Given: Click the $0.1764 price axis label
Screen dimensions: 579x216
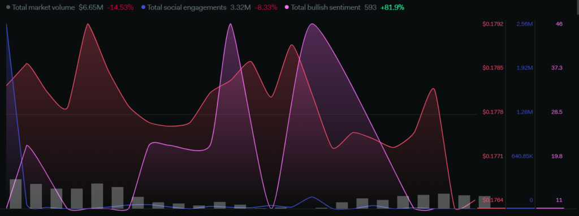Looking at the screenshot, I should point(493,200).
